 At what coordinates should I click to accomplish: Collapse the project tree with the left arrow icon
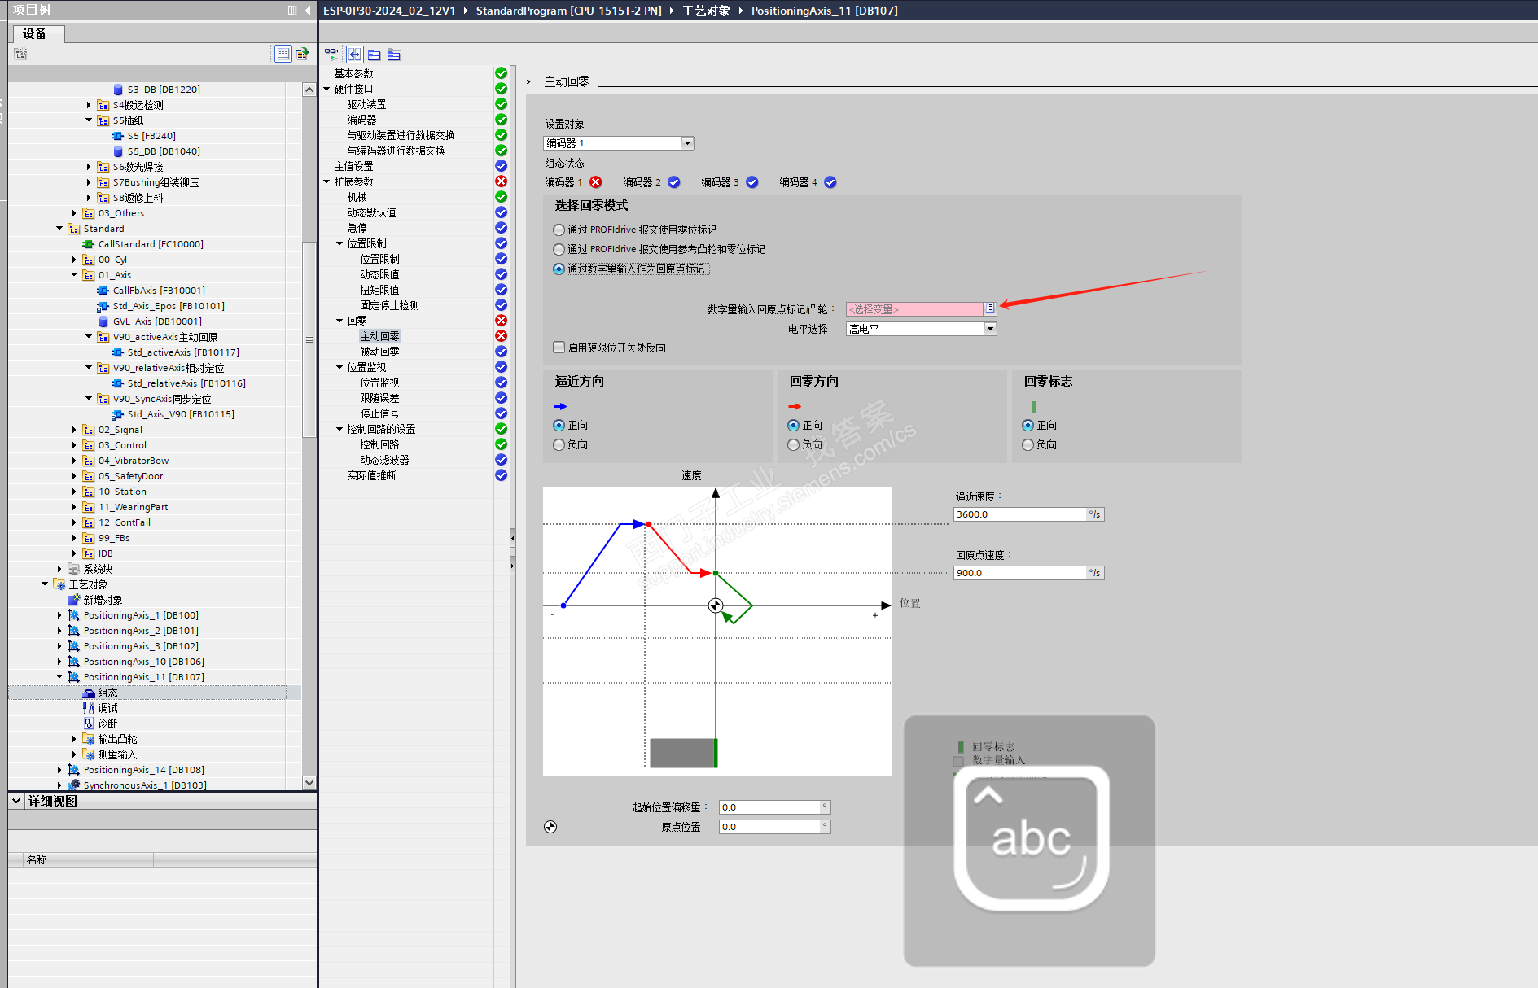[x=308, y=10]
